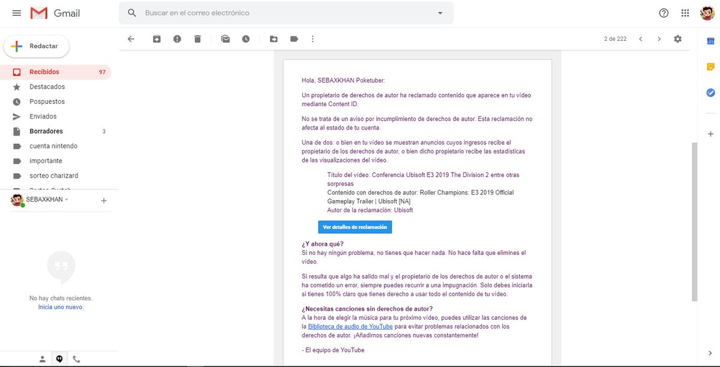Click the Redactar compose button
Image resolution: width=720 pixels, height=367 pixels.
click(37, 46)
